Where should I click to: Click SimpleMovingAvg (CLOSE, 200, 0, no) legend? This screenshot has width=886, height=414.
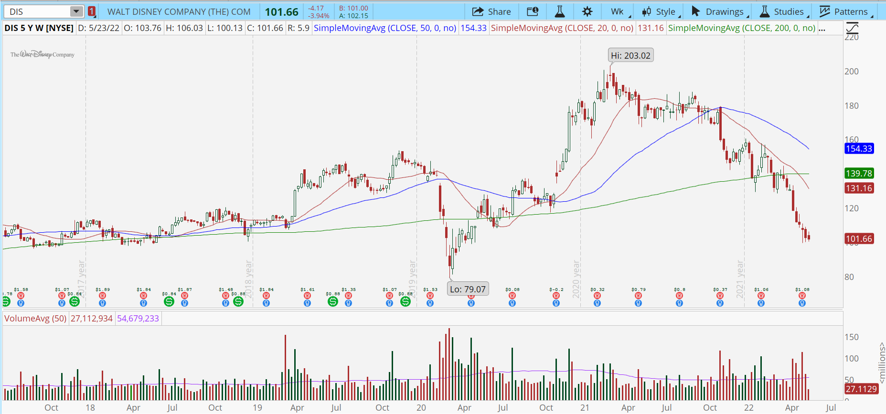click(742, 28)
